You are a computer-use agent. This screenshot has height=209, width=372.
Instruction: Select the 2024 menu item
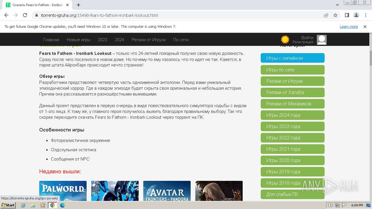point(119,40)
